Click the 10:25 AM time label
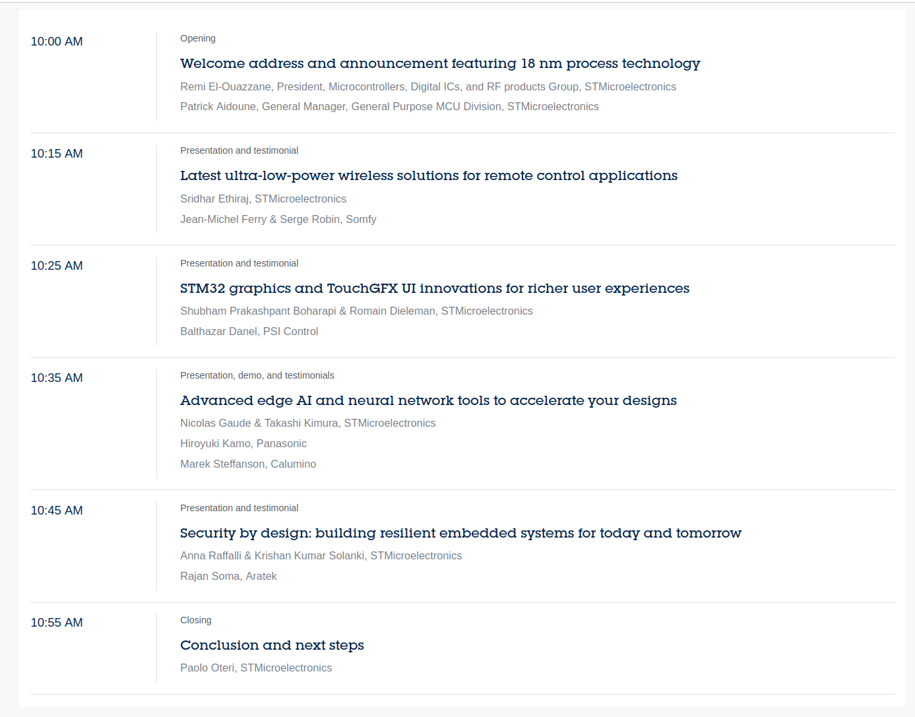Viewport: 915px width, 717px height. 57,266
